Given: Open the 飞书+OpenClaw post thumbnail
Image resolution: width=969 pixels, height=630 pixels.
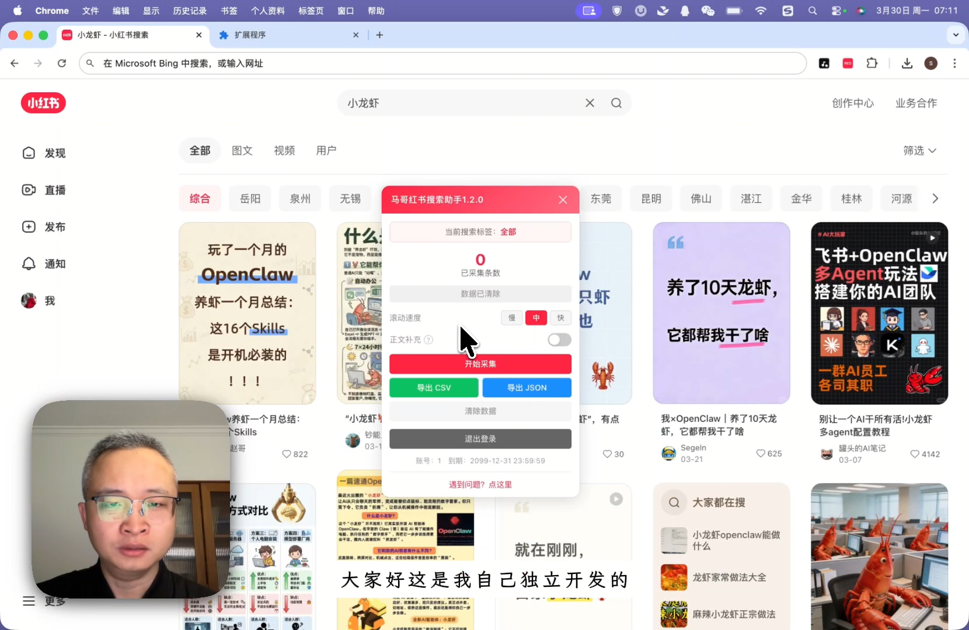Looking at the screenshot, I should [x=880, y=313].
